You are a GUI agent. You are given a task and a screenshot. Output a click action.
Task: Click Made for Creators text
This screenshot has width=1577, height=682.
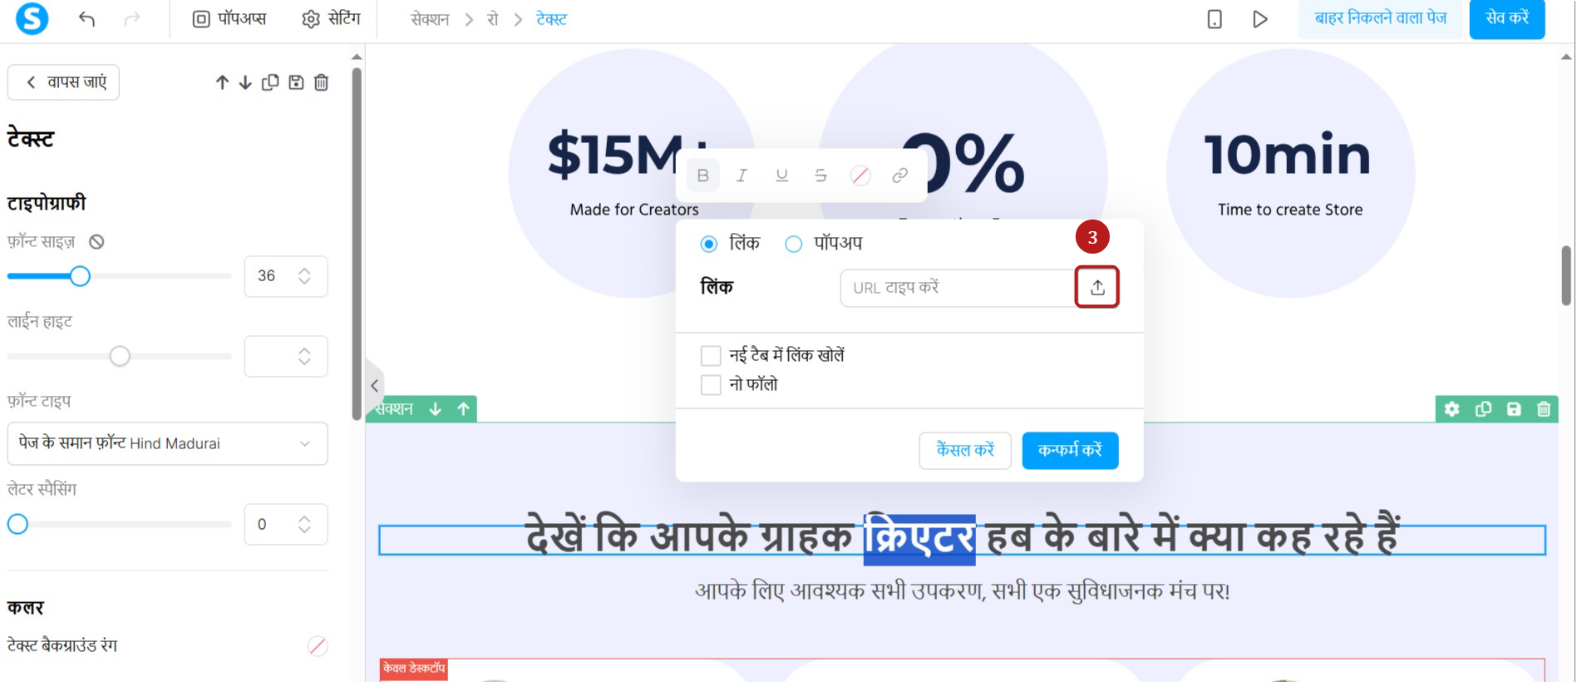tap(634, 210)
